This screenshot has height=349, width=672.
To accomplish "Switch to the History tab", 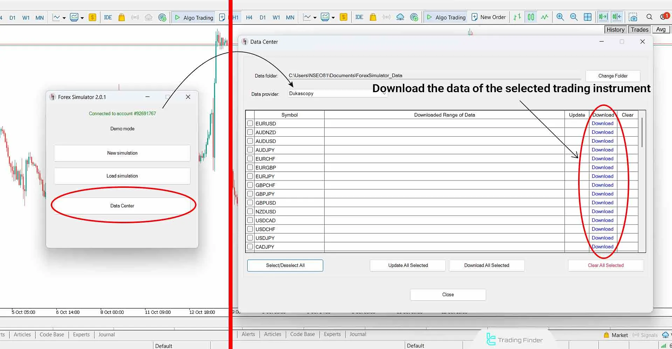I will (615, 30).
